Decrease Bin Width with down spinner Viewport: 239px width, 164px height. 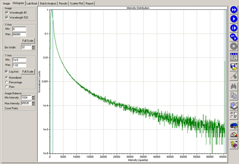click(x=33, y=48)
